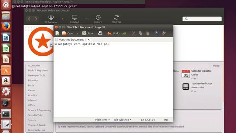The image size is (236, 133).
Task: Select the System category
Action: pos(32,120)
